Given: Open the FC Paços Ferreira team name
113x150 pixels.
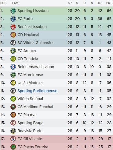Looking at the screenshot, I should [x=33, y=147].
